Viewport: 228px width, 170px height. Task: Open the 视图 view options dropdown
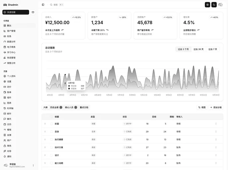pos(201,108)
